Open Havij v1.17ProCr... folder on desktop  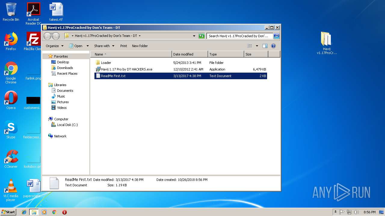[327, 43]
